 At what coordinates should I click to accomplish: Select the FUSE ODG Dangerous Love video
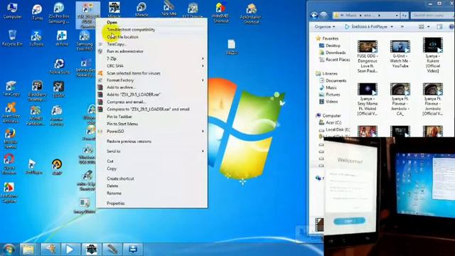pyautogui.click(x=368, y=56)
